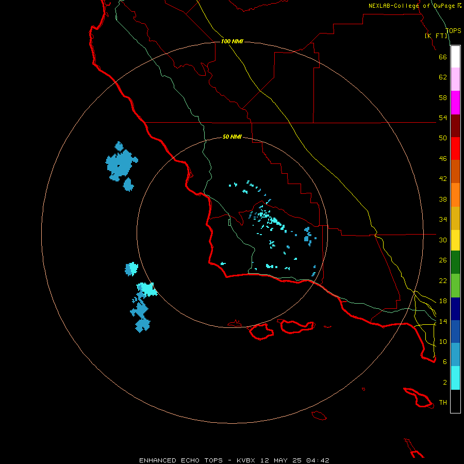Click the medium blue legend swatch
Viewport: 464px width, 464px height.
(455, 332)
